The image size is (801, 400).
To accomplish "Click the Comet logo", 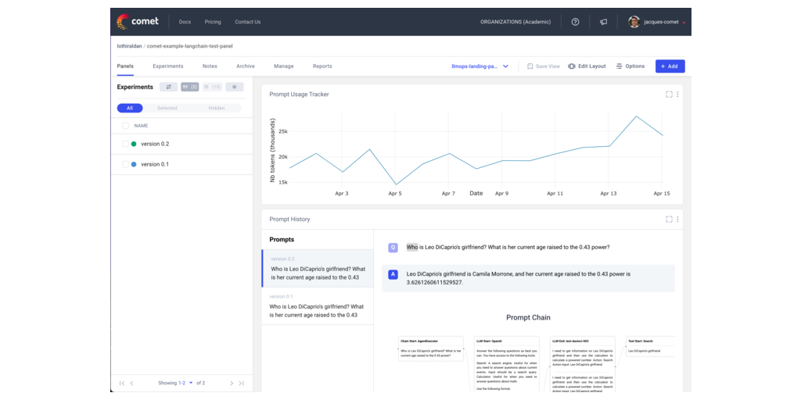I will pyautogui.click(x=138, y=21).
